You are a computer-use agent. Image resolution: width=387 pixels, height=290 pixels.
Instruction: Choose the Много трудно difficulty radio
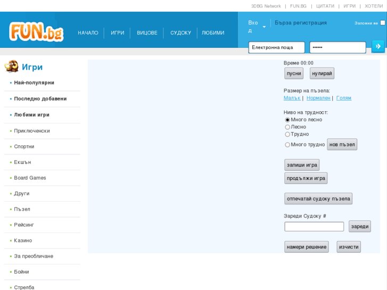click(287, 145)
